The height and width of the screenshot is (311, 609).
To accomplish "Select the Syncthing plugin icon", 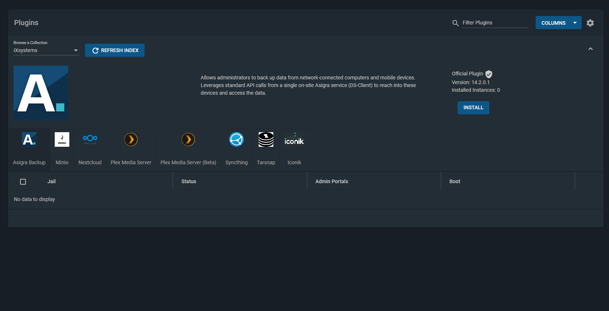I will [236, 139].
